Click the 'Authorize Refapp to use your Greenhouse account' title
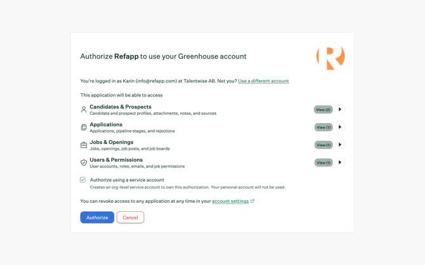The width and height of the screenshot is (425, 265). [x=164, y=56]
